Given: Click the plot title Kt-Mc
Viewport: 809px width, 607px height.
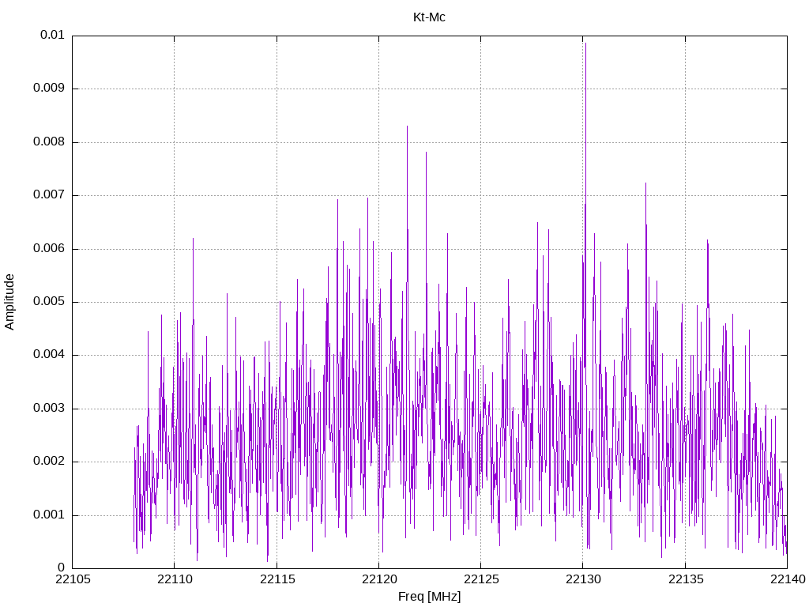Looking at the screenshot, I should click(429, 17).
